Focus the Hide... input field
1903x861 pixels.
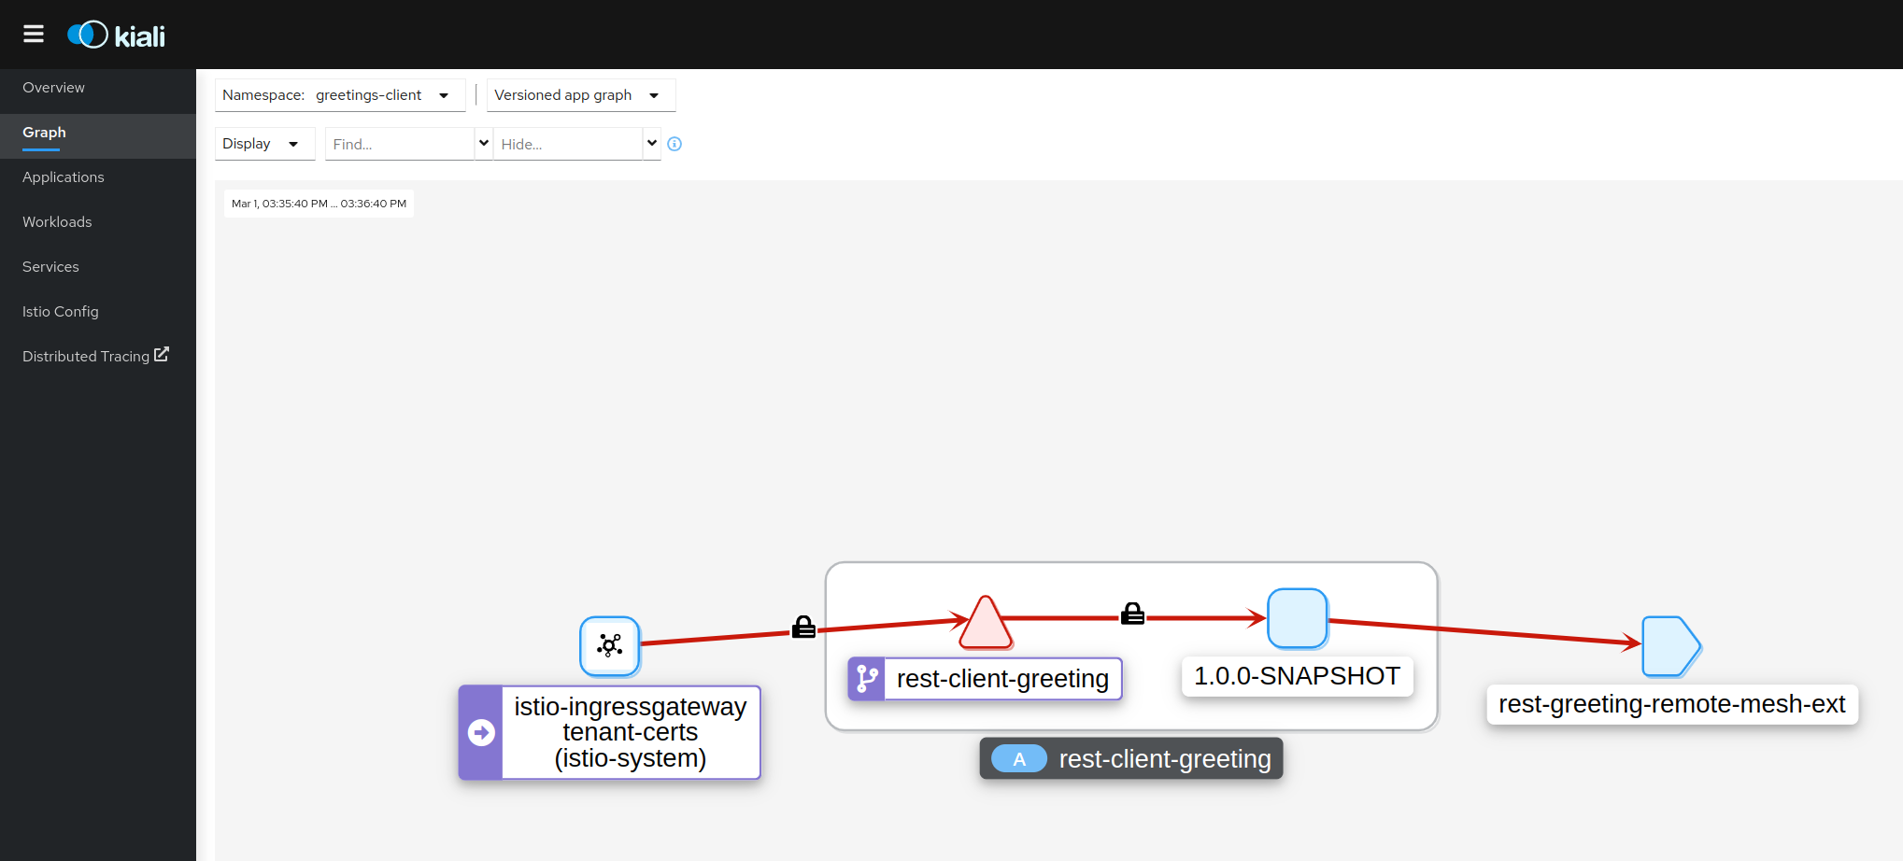click(x=568, y=144)
